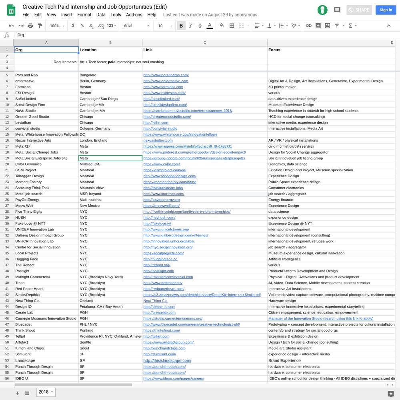This screenshot has width=400, height=400.
Task: Increase decimal places icon
Action: 101,26
